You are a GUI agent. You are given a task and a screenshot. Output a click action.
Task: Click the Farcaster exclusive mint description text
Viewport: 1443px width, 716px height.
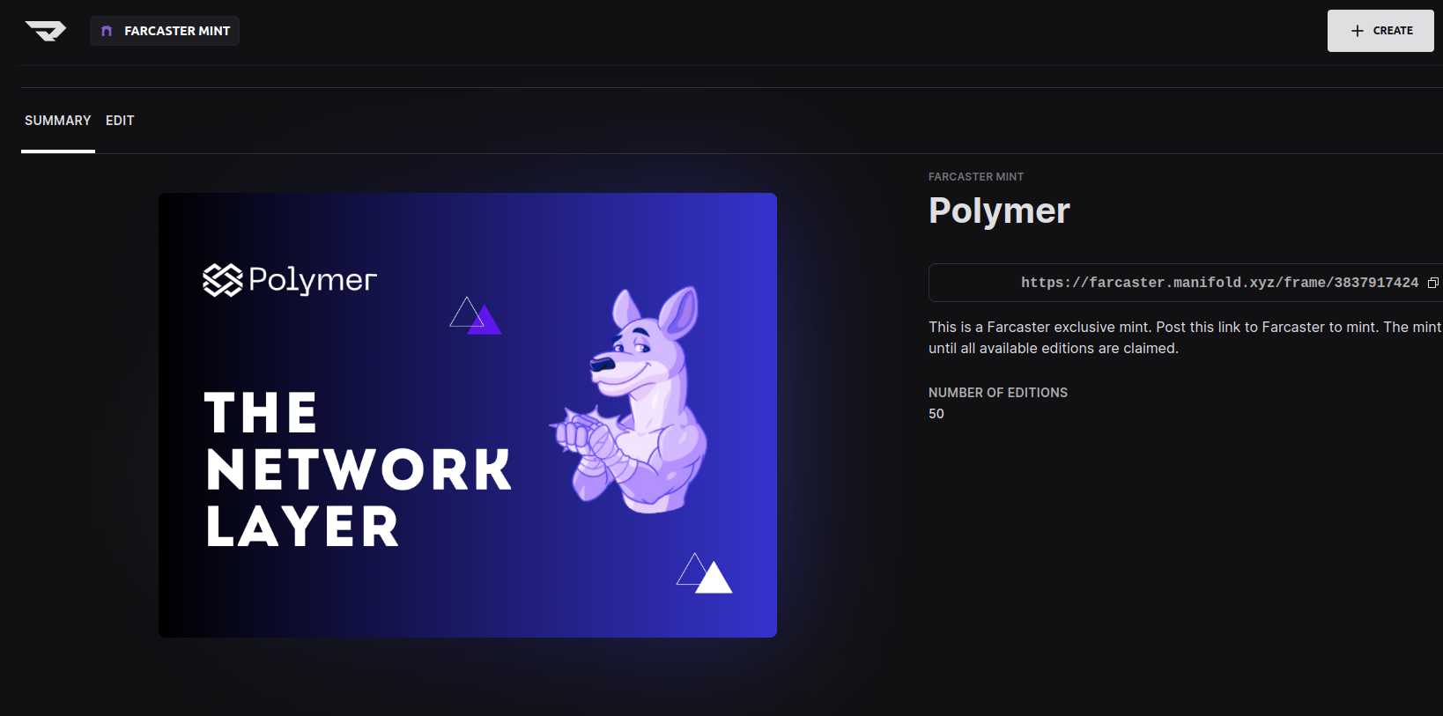[1186, 337]
